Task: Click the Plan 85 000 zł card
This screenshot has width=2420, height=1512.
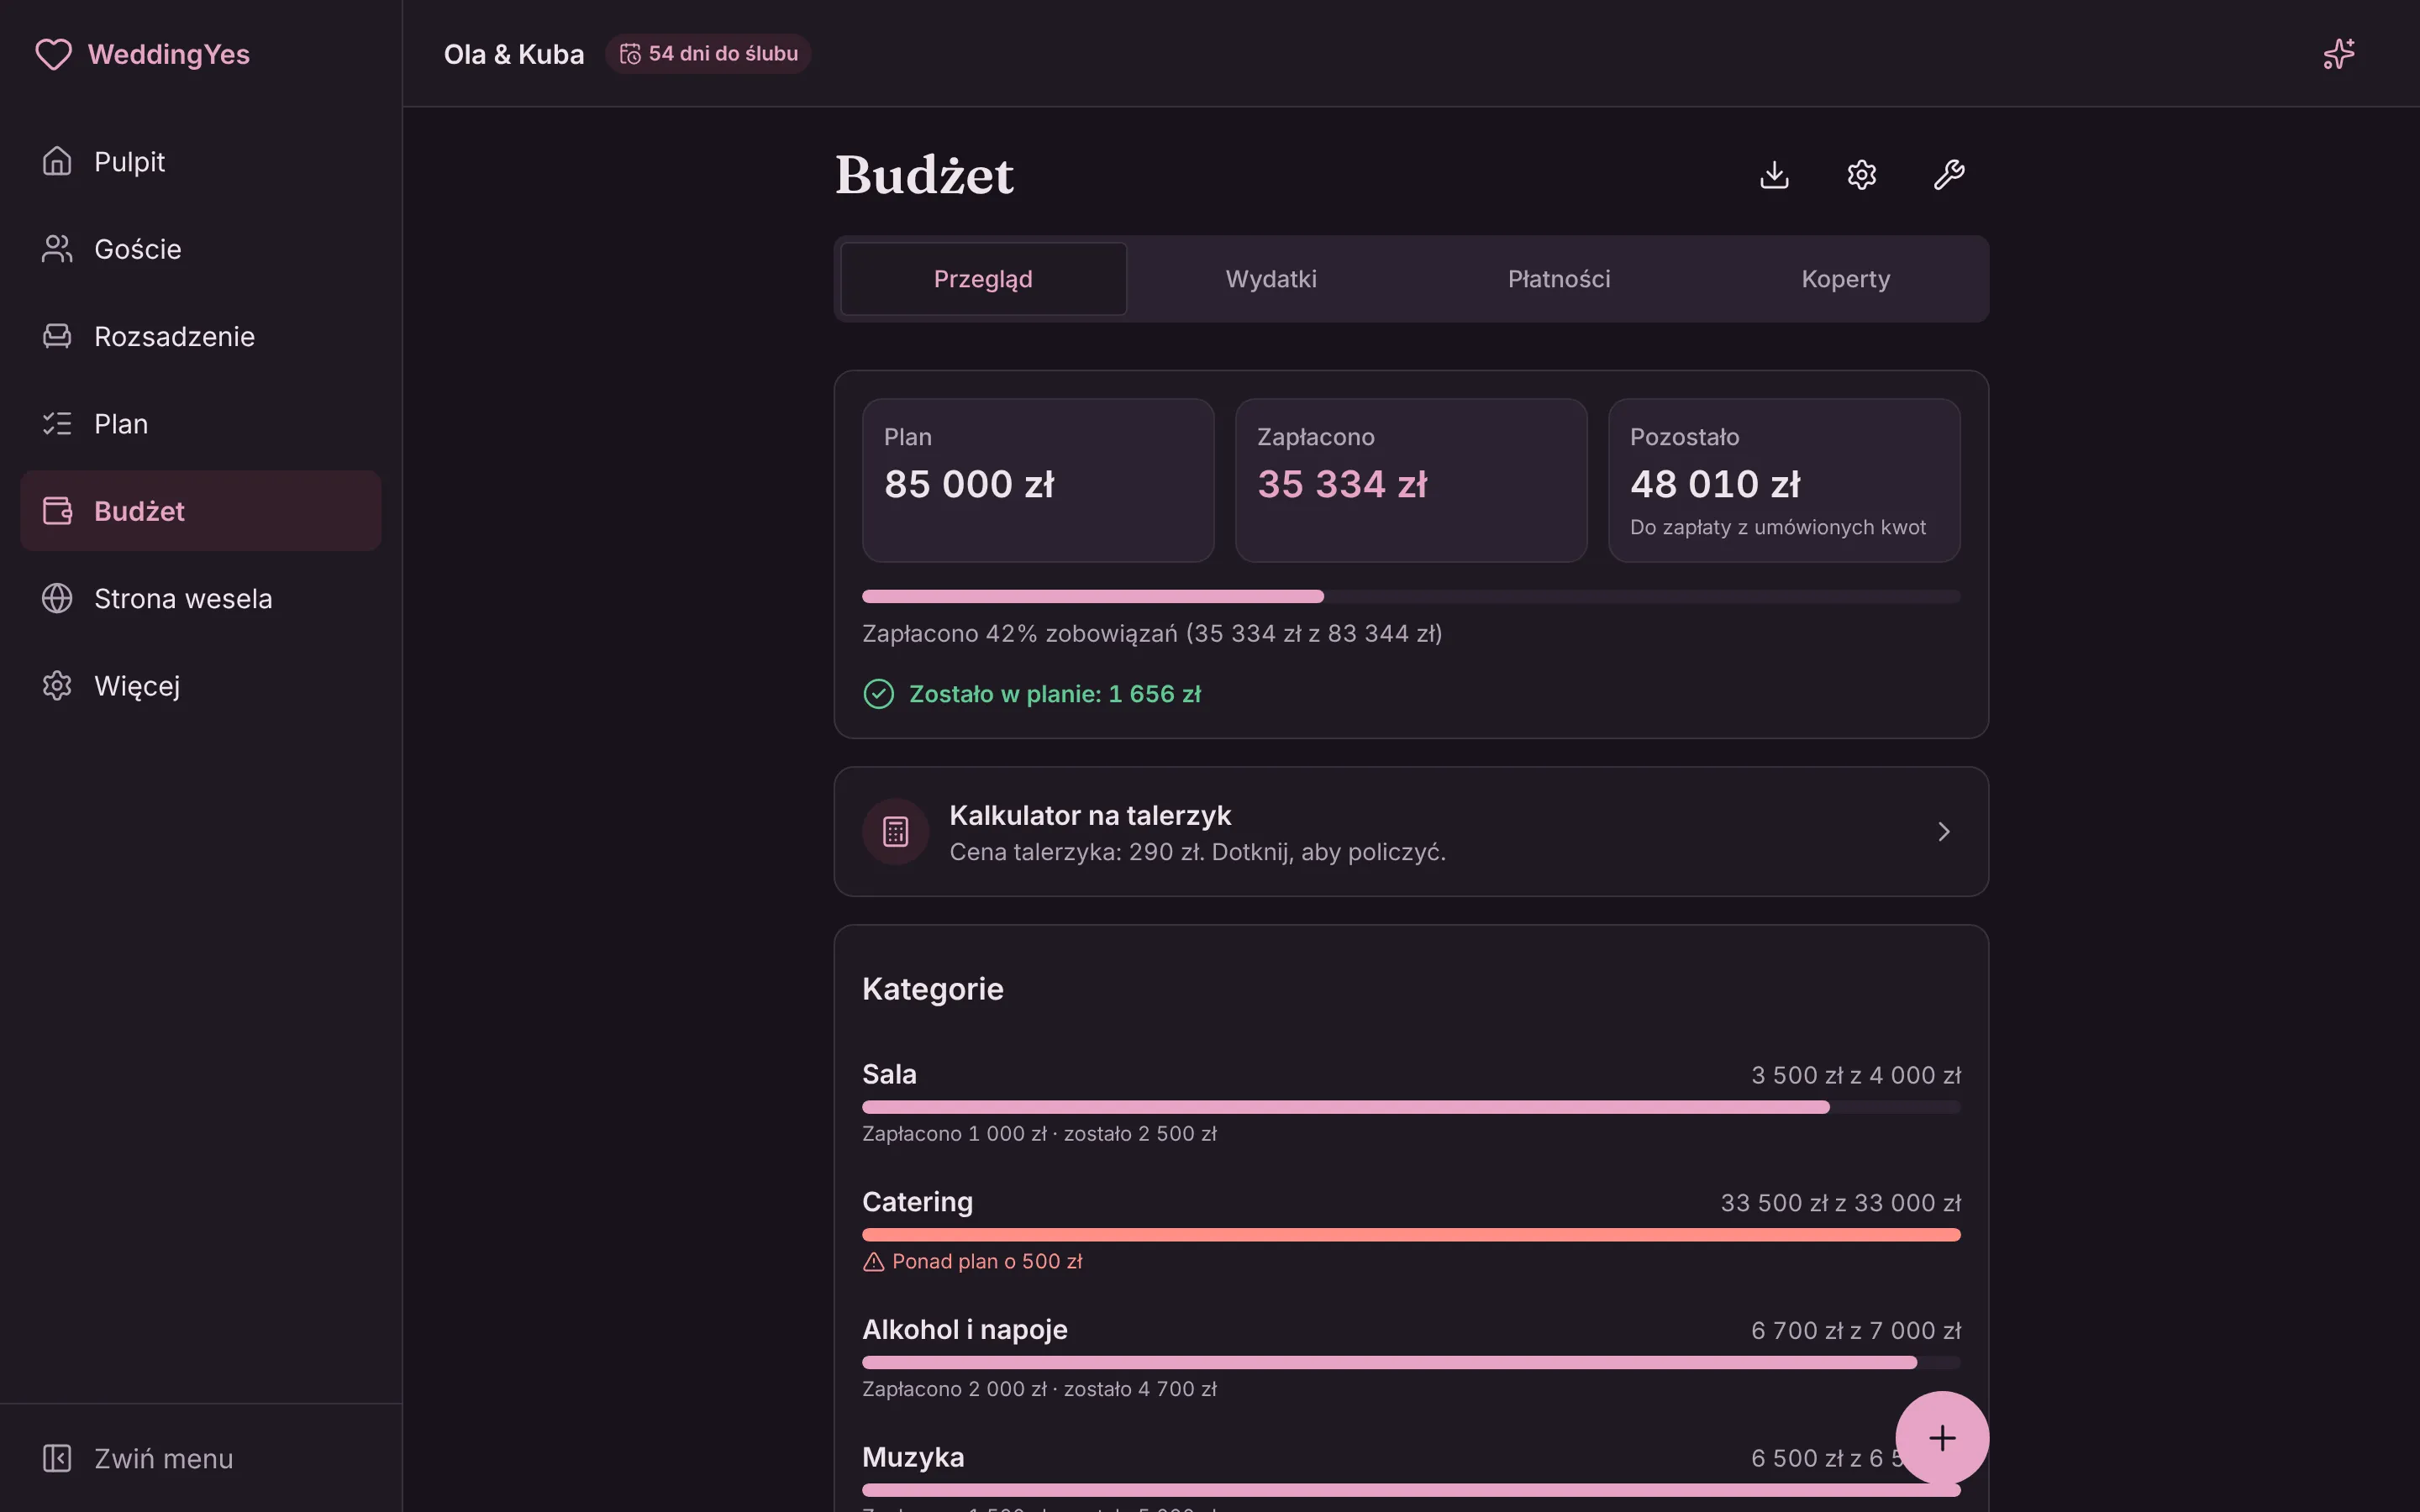Action: pos(1038,480)
